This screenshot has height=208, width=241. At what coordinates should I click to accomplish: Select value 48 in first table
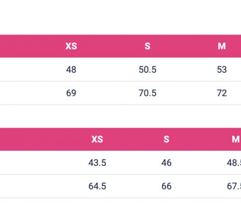tap(71, 69)
